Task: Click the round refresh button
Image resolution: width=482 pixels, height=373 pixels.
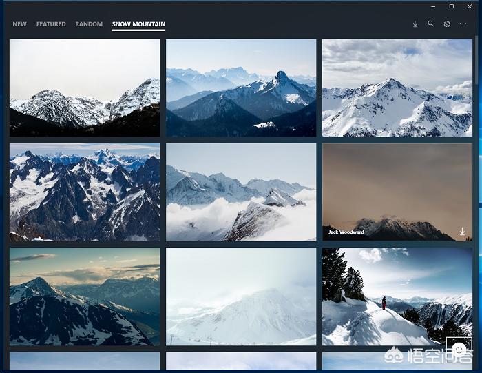Action: click(x=459, y=350)
